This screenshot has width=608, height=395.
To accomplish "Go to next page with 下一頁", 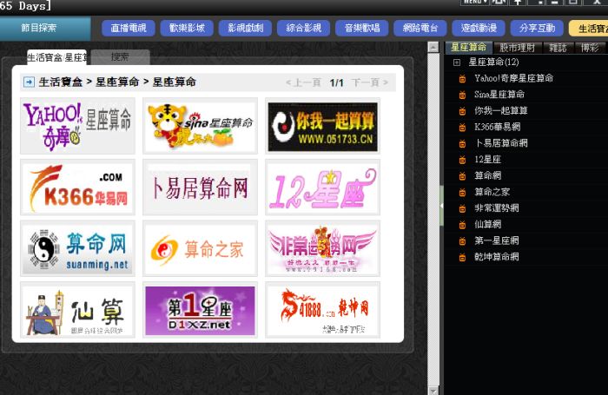I will coord(370,82).
